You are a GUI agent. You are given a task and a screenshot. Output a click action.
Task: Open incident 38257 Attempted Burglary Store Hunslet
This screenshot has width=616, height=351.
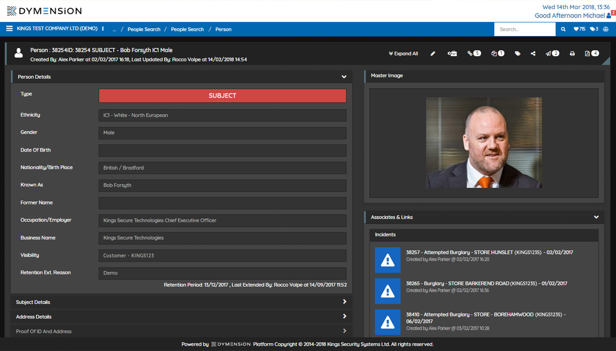tap(489, 252)
